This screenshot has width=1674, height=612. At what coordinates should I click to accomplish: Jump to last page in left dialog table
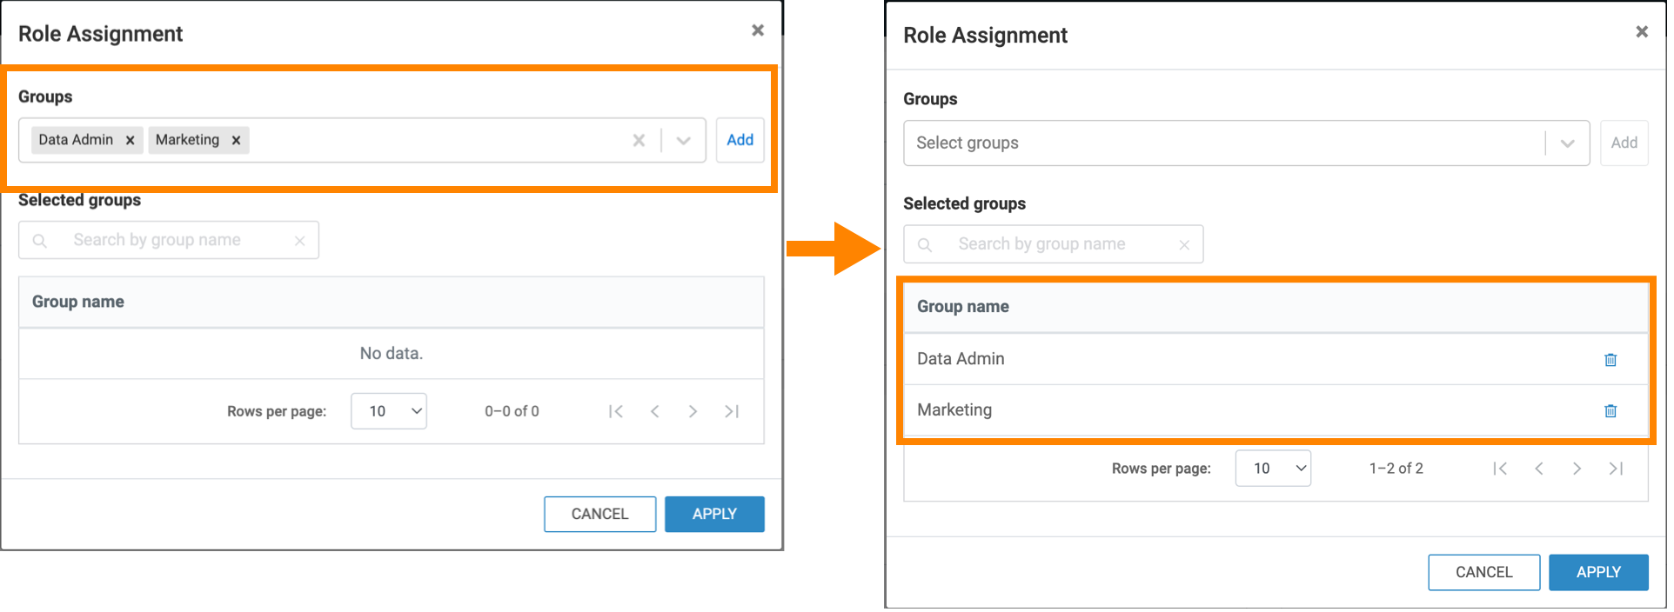[732, 411]
